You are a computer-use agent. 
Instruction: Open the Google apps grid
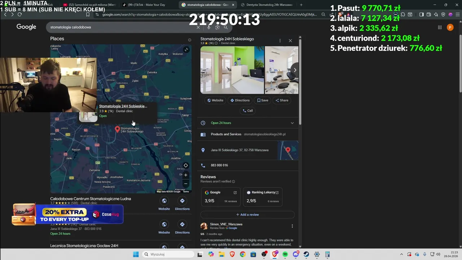[x=440, y=27]
